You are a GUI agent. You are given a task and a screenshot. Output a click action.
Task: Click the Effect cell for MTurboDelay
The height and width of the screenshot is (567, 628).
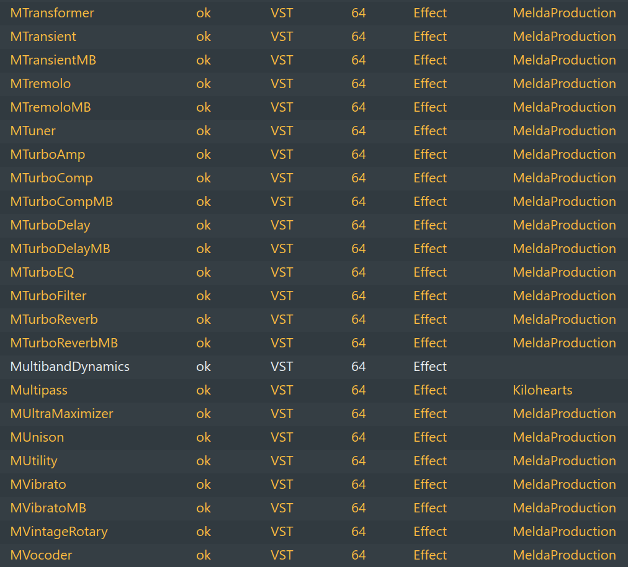coord(430,225)
